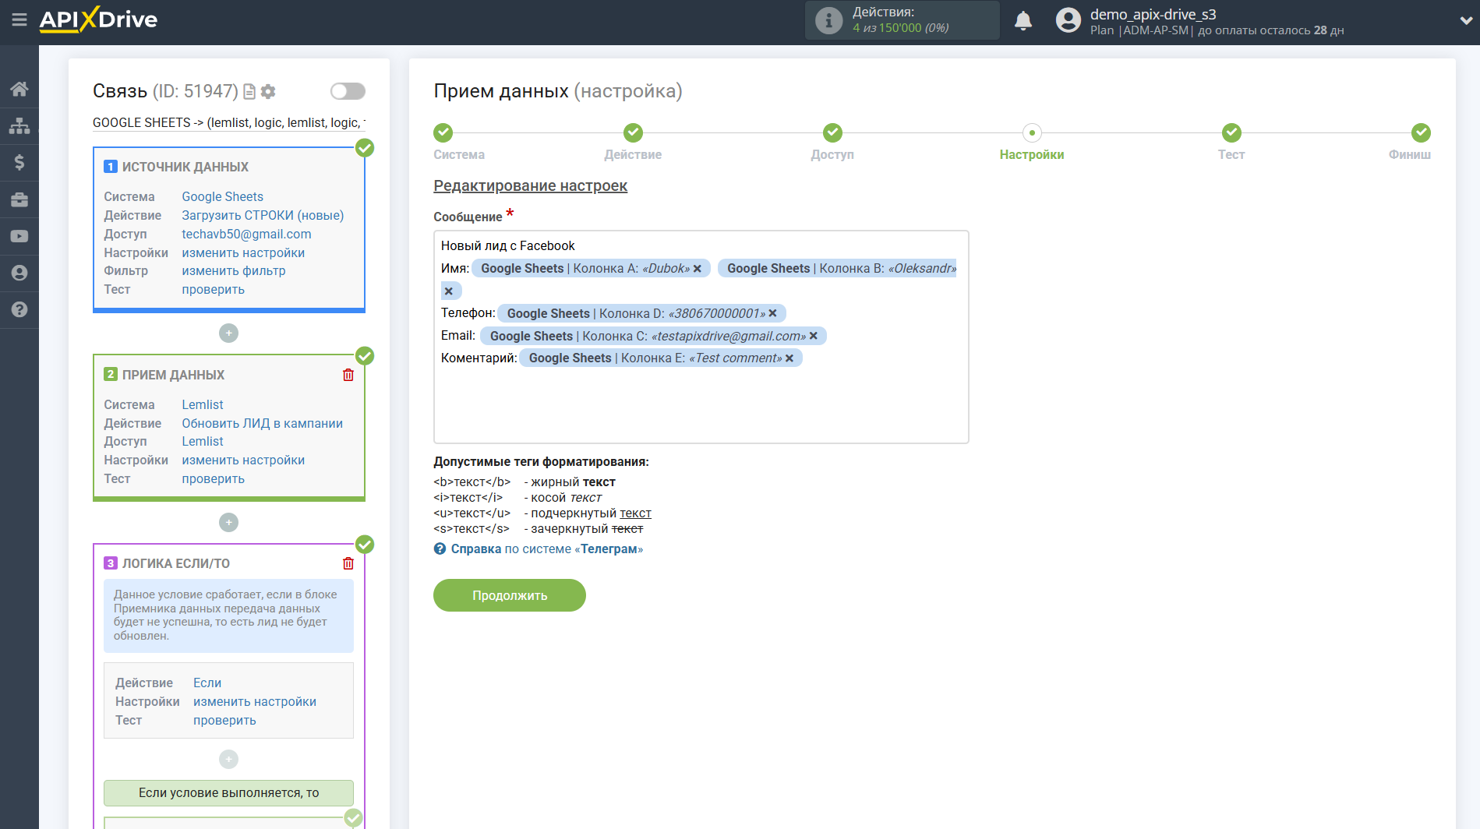Remove the Колонка E comment tag

pyautogui.click(x=789, y=358)
